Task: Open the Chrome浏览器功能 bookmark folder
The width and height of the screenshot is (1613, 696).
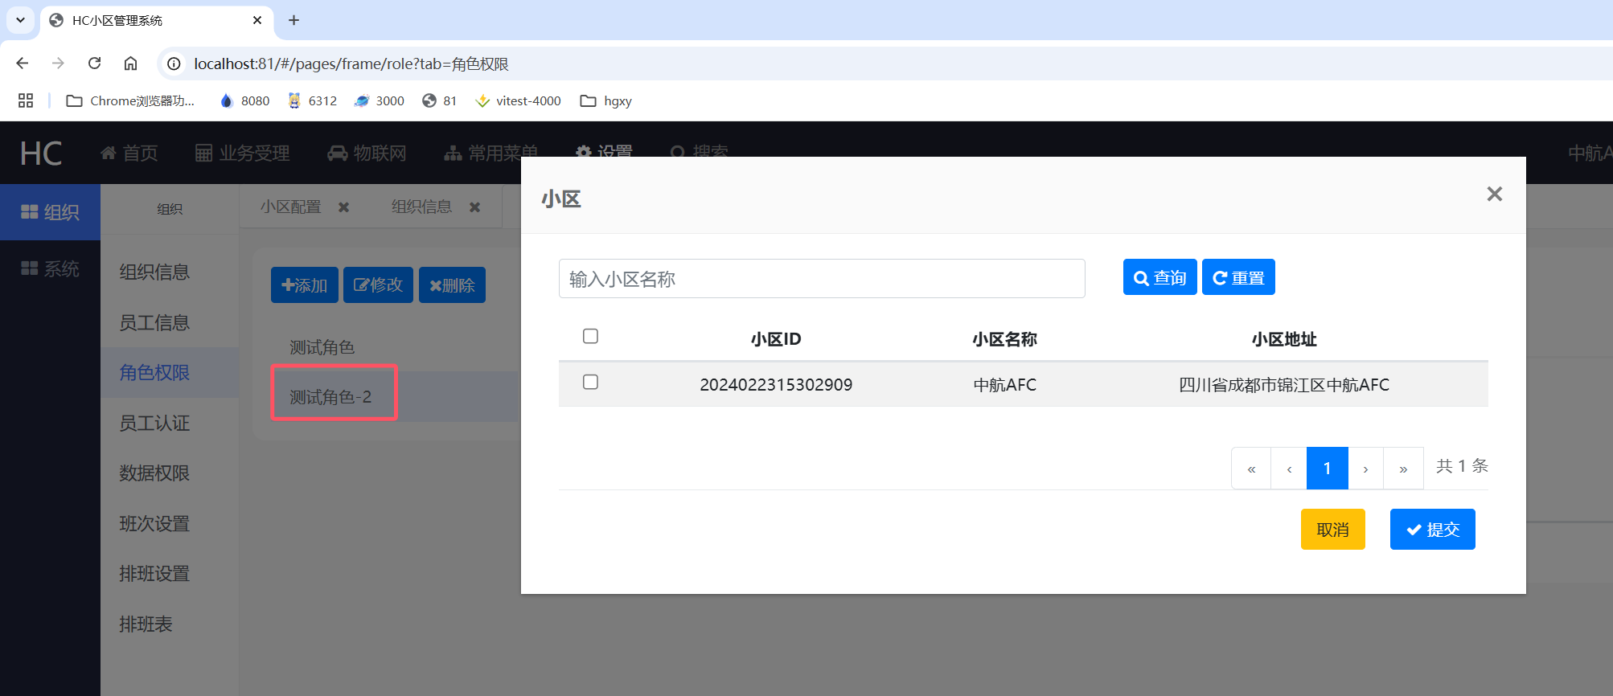Action: [131, 100]
